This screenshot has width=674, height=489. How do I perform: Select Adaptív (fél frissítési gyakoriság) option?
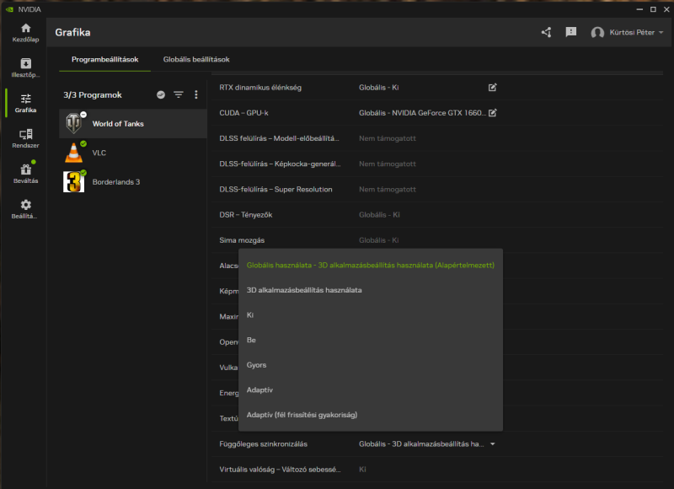[x=371, y=415]
